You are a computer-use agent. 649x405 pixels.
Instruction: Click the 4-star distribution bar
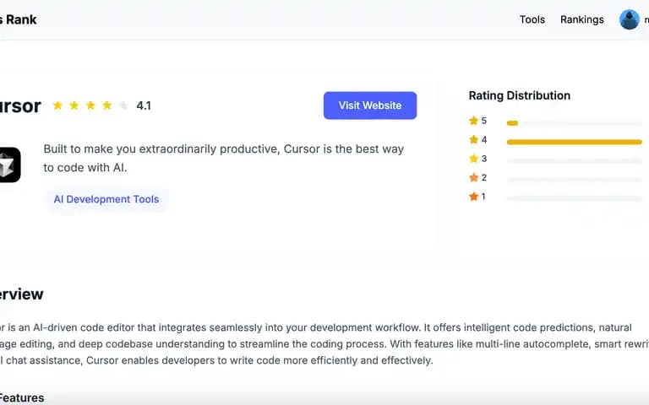(575, 142)
